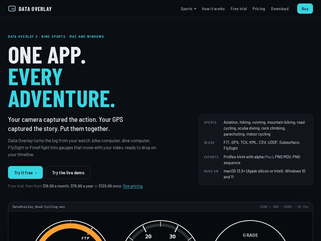Click the Buy button

click(305, 9)
